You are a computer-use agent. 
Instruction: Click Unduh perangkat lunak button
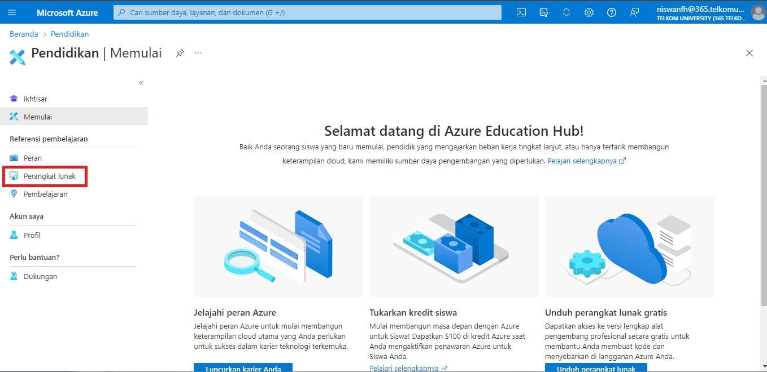click(x=596, y=367)
